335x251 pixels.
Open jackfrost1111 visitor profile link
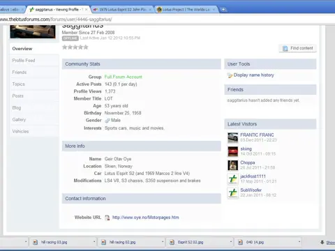coord(253,176)
